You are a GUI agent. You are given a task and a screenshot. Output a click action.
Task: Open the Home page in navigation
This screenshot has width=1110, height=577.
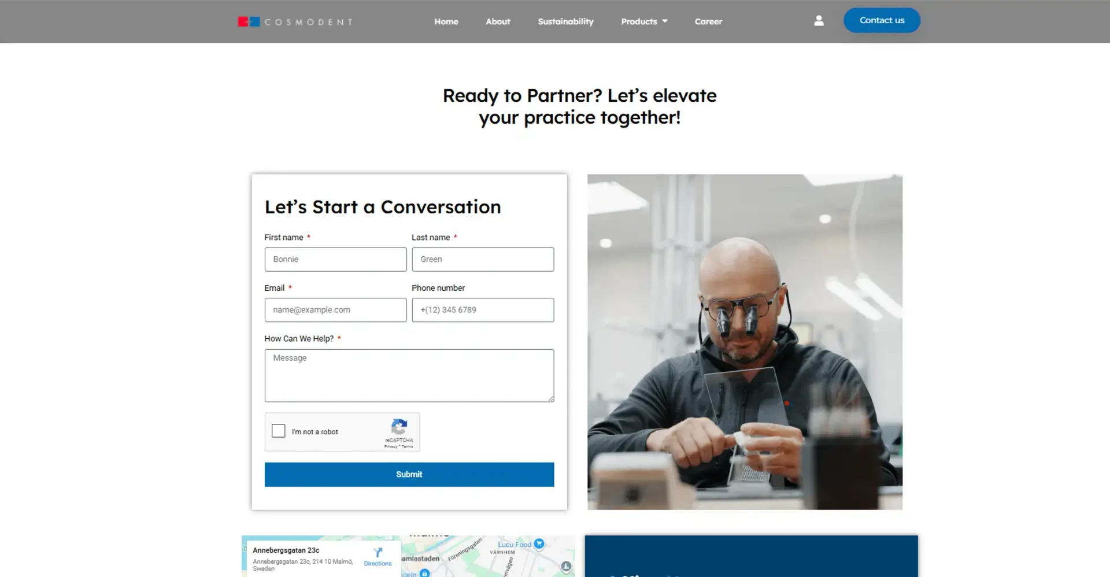pos(446,21)
